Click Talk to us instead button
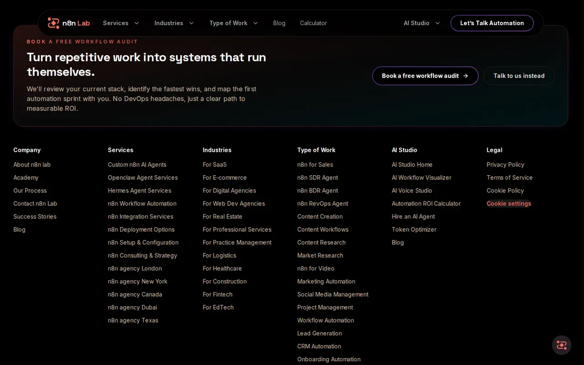Viewport: 584px width, 365px height. [x=519, y=76]
